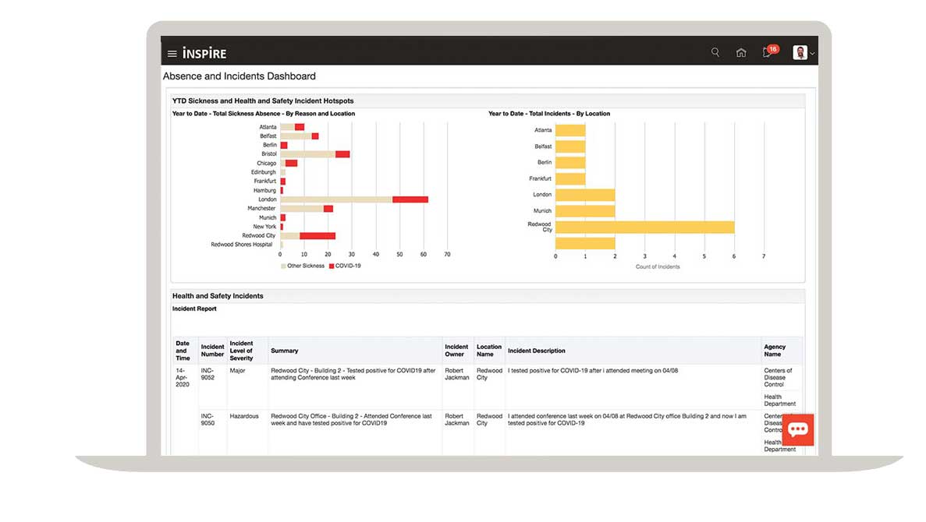926x522 pixels.
Task: Sort by Incident Level of Severity column
Action: click(x=242, y=351)
